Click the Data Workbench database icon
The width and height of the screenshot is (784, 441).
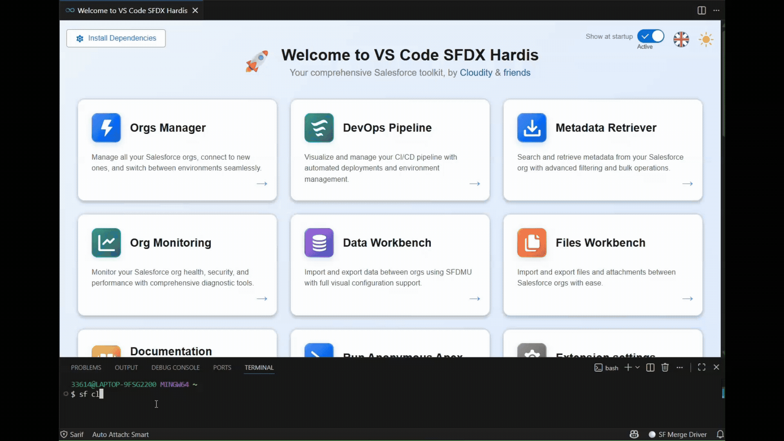point(319,243)
